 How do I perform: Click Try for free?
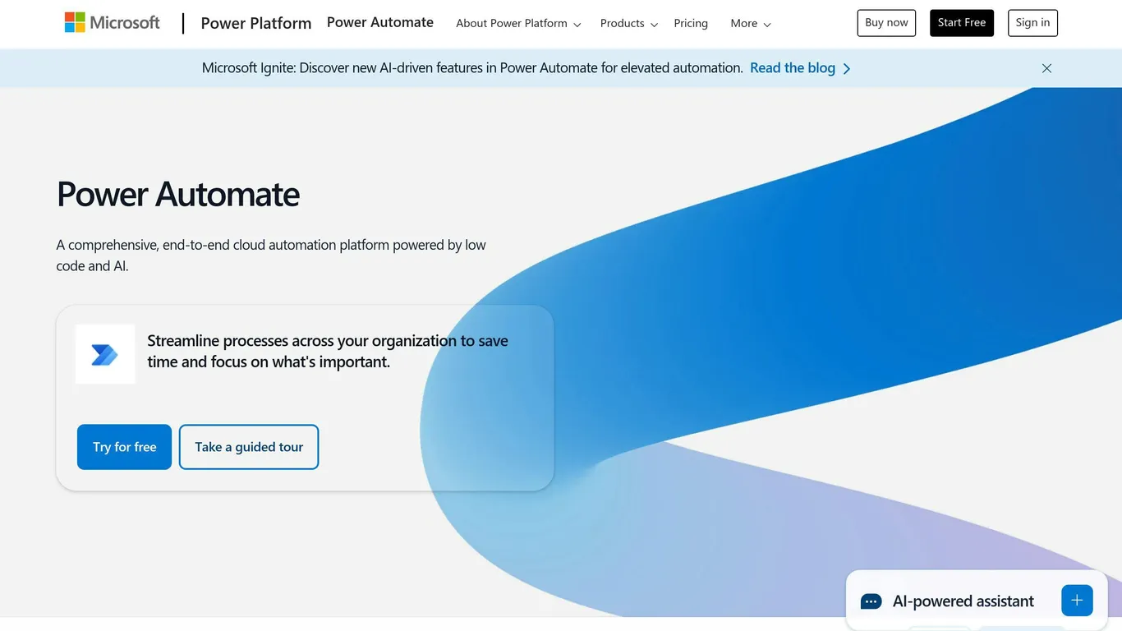pos(124,447)
